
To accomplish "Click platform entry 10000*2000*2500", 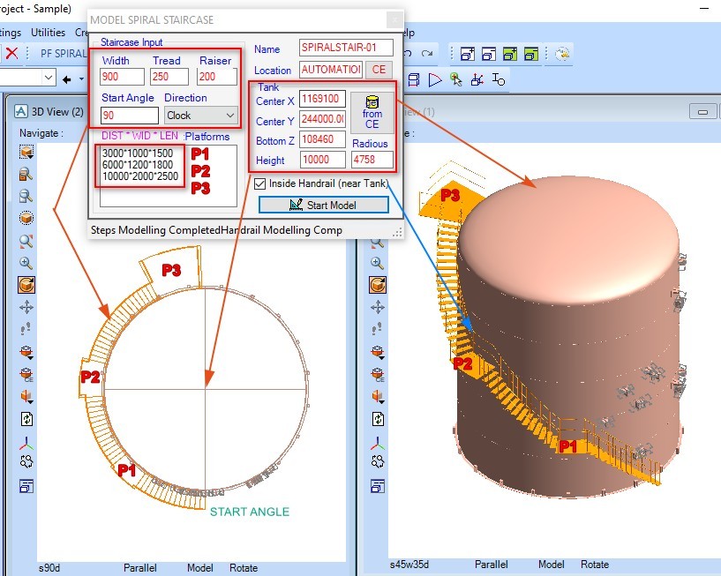I will point(140,176).
